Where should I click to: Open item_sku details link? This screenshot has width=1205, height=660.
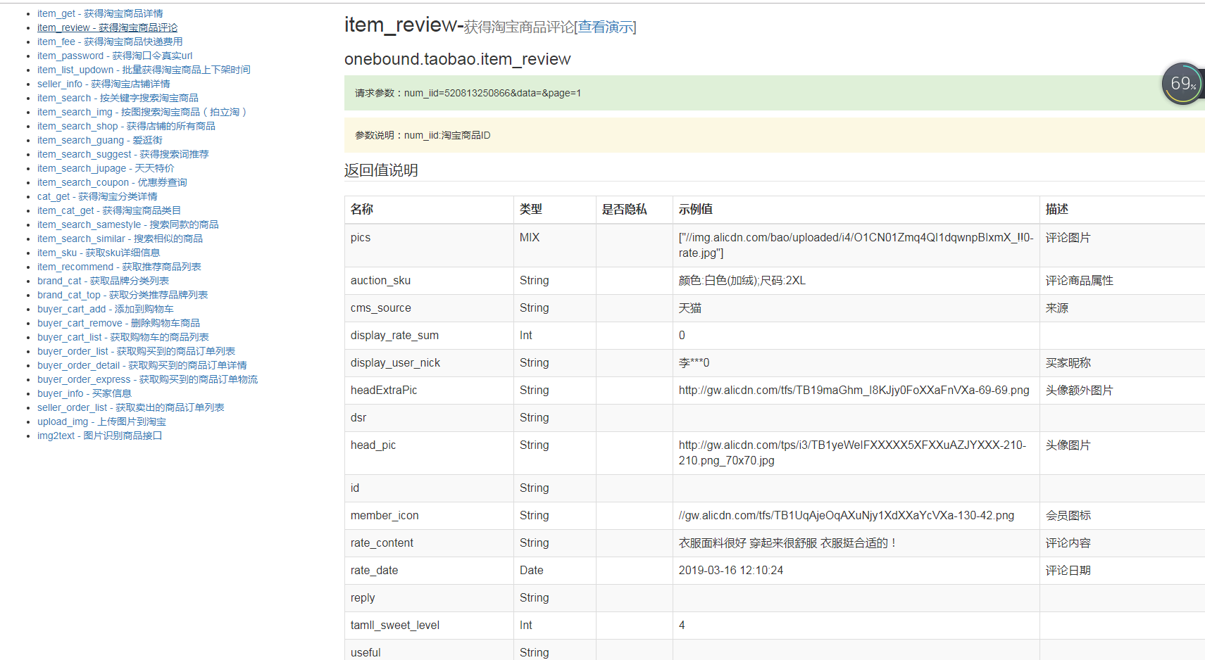pyautogui.click(x=99, y=253)
